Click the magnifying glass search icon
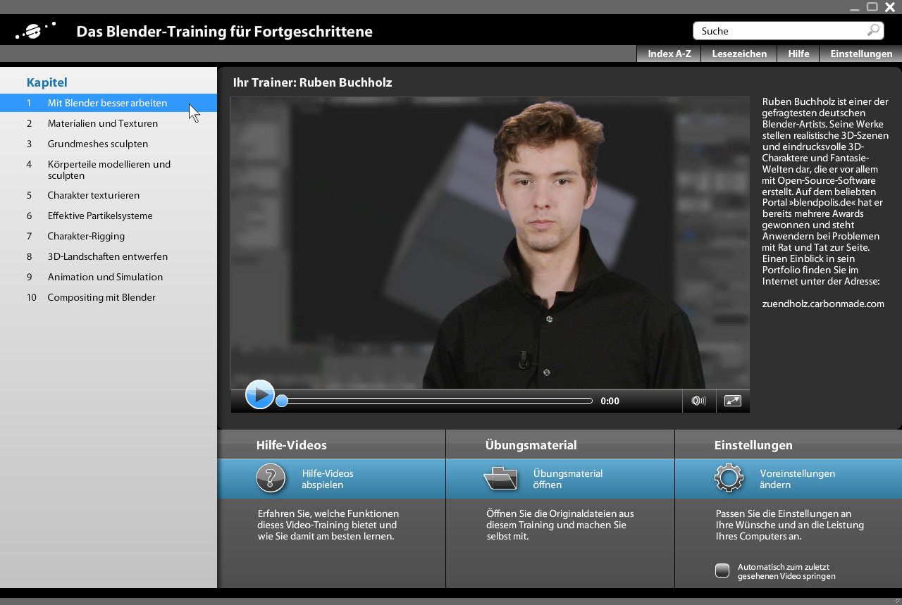Viewport: 902px width, 605px height. (873, 30)
